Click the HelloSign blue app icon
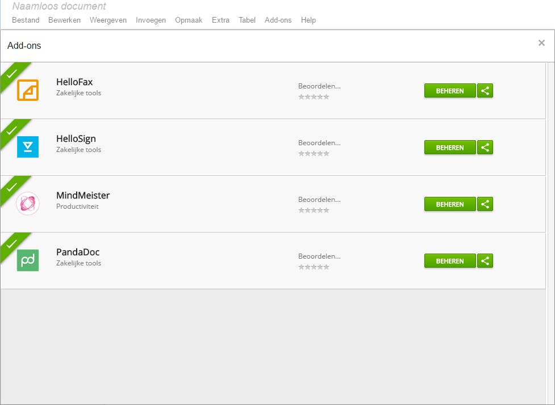 click(28, 147)
